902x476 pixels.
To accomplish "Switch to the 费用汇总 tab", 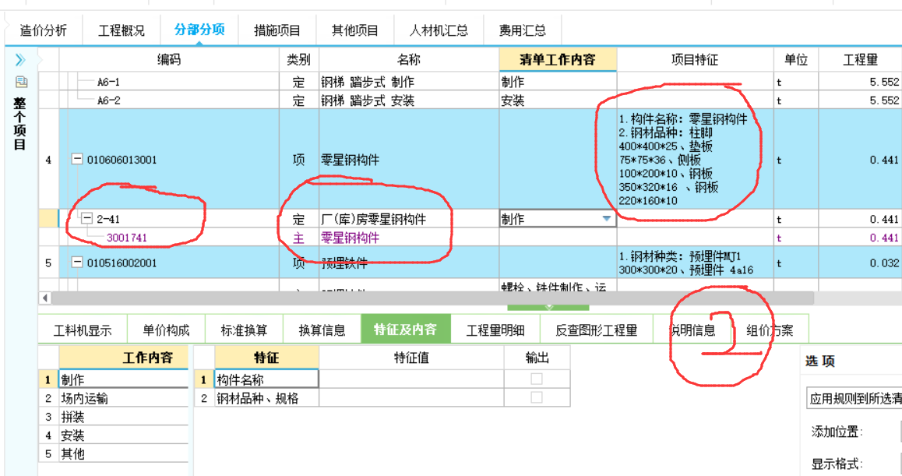I will coord(522,30).
